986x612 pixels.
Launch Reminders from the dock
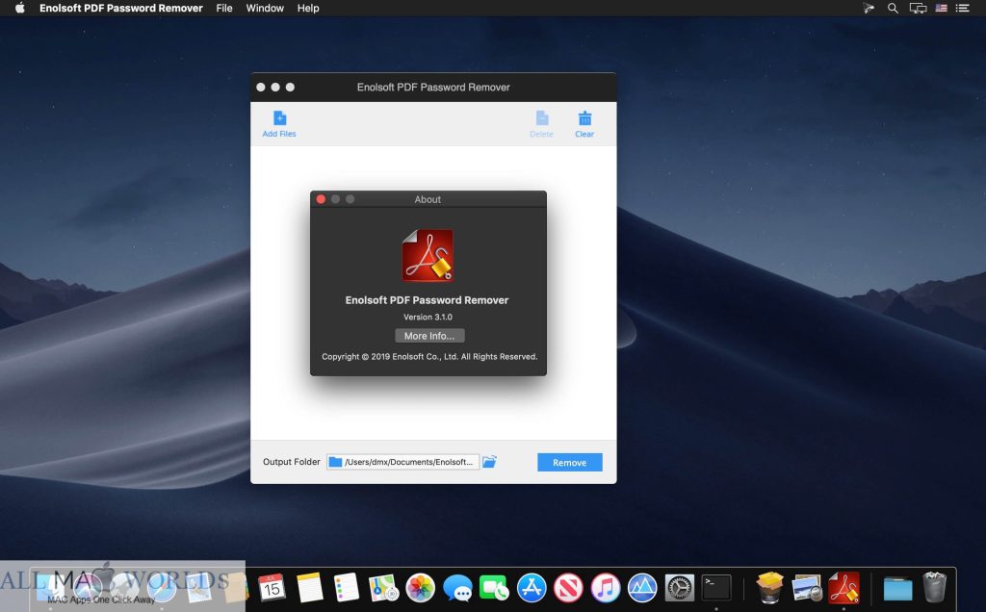pyautogui.click(x=346, y=588)
